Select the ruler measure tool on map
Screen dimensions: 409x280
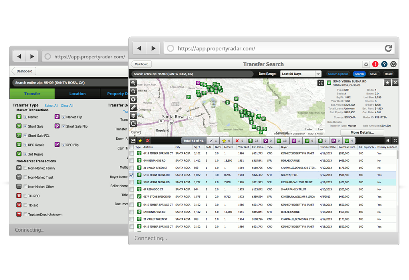133,108
